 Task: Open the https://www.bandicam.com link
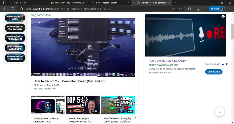[x=164, y=65]
